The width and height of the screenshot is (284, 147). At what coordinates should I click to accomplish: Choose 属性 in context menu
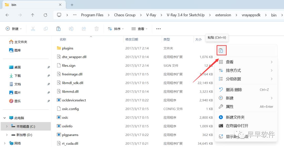pos(246,107)
